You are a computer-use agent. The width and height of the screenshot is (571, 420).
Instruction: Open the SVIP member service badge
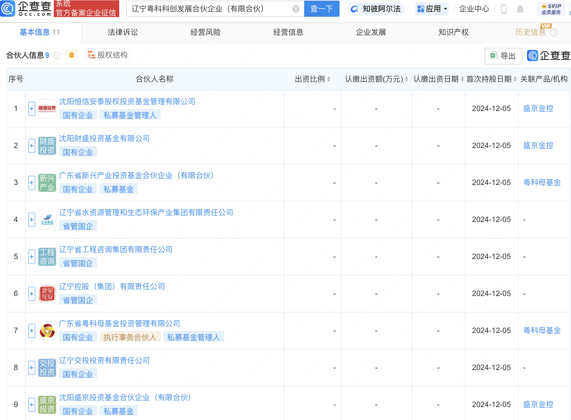click(551, 9)
